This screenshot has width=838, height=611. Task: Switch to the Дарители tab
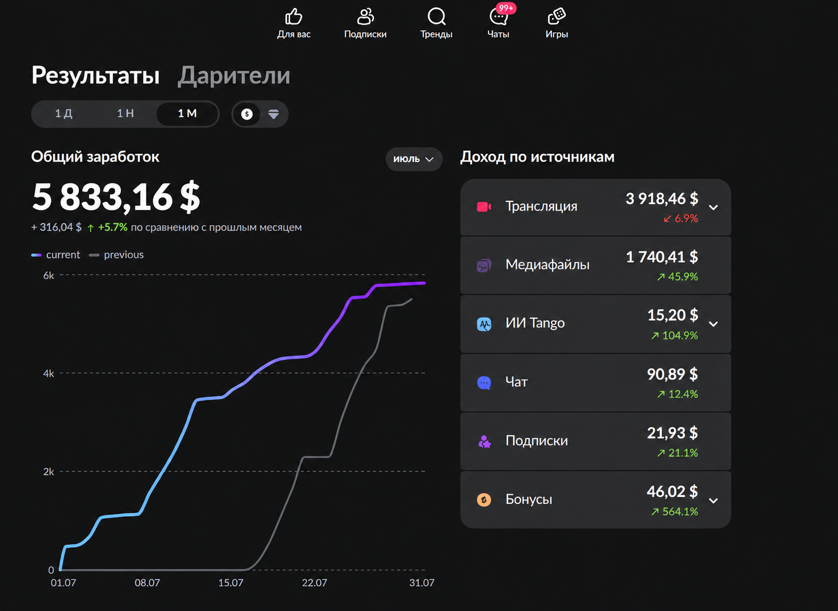coord(234,75)
